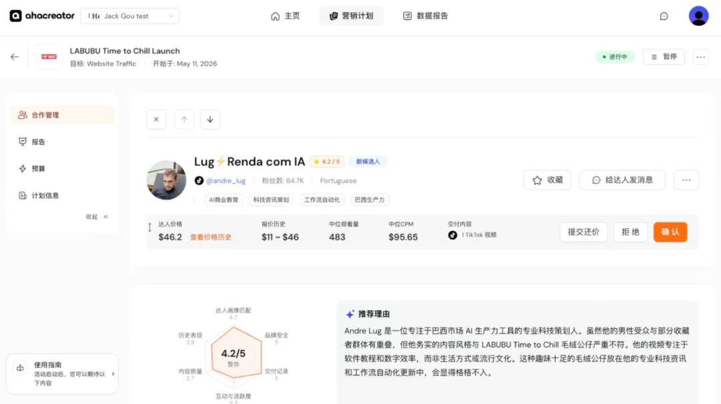Select 预算 in the sidebar
The width and height of the screenshot is (721, 404).
[x=62, y=168]
